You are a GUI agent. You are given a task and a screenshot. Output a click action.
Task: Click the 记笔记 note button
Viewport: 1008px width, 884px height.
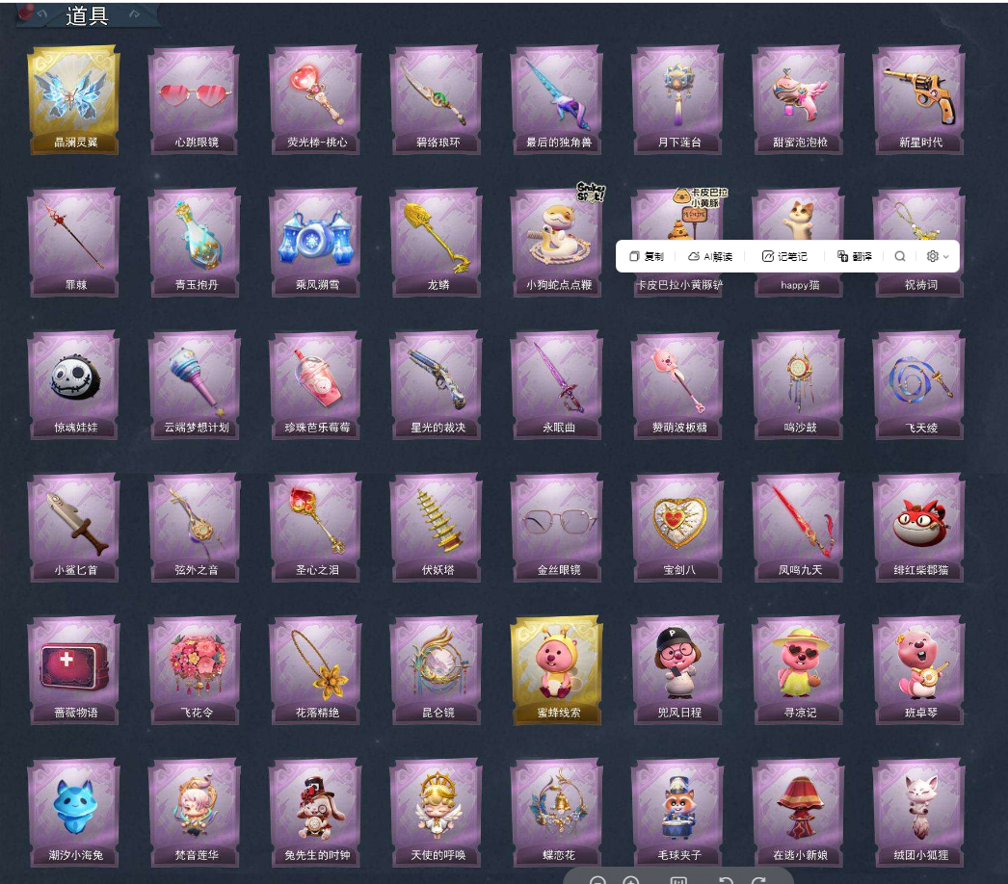pyautogui.click(x=784, y=256)
